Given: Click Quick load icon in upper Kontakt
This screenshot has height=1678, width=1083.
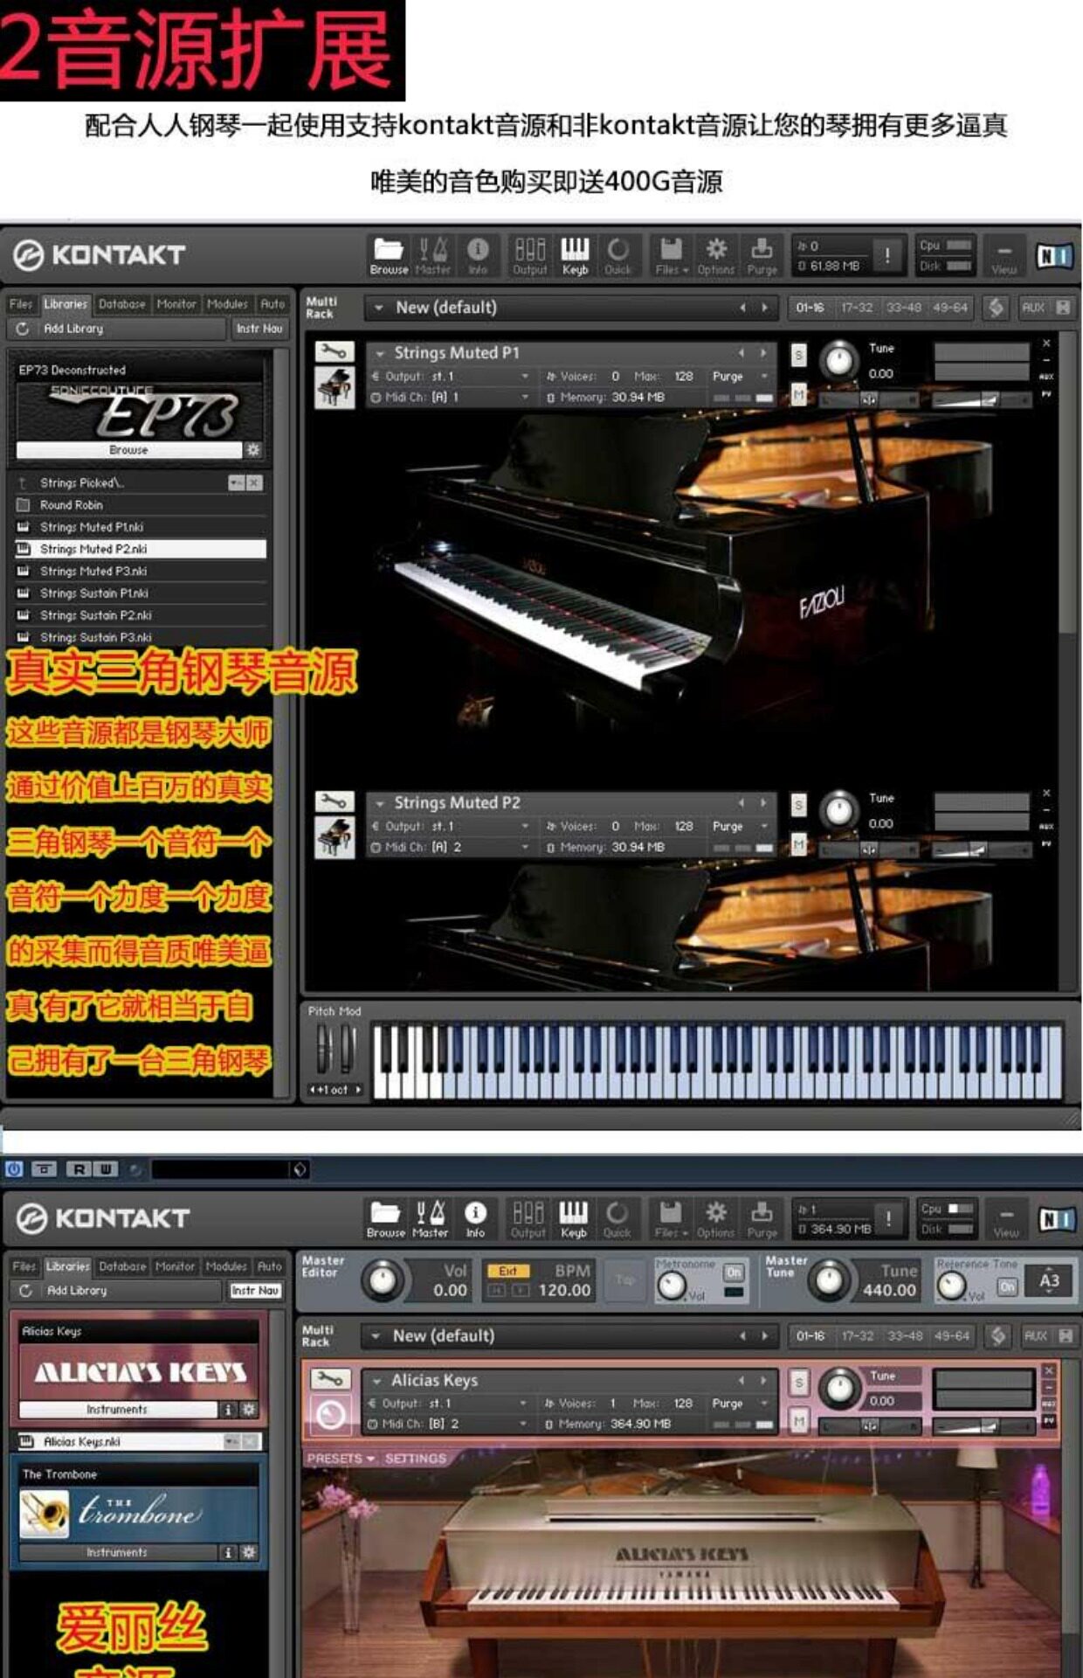Looking at the screenshot, I should [617, 256].
